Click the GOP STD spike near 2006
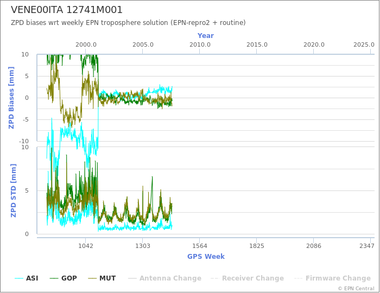The height and width of the screenshot is (293, 380). (152, 177)
